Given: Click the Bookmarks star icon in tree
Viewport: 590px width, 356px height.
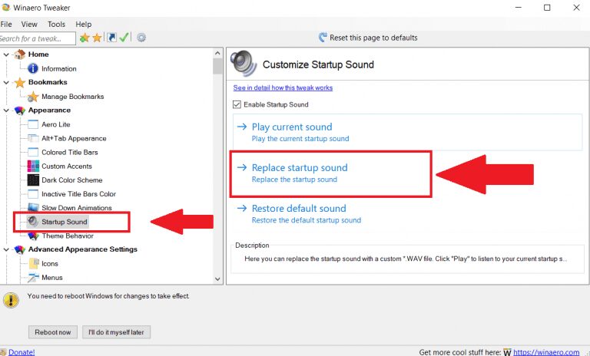Looking at the screenshot, I should pyautogui.click(x=19, y=82).
